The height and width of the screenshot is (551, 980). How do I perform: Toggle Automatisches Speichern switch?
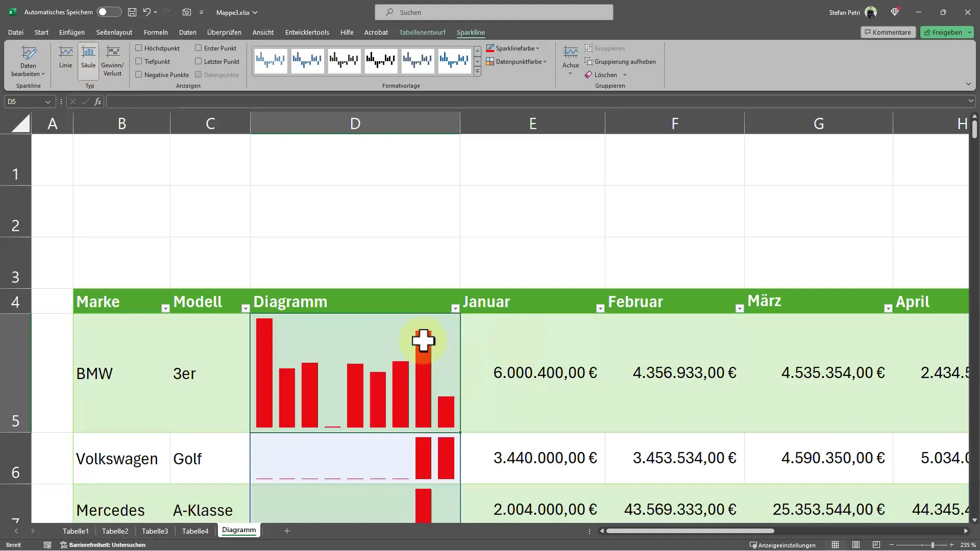[109, 12]
